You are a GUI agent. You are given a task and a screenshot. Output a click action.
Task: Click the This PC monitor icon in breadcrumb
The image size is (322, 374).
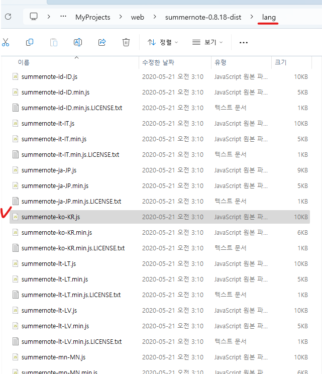tap(34, 17)
